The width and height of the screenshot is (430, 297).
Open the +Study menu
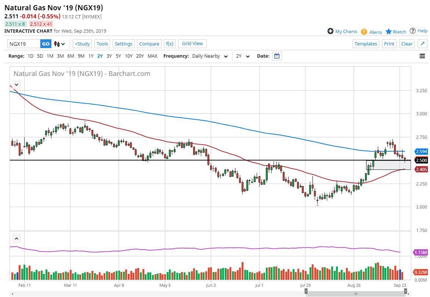coord(82,44)
